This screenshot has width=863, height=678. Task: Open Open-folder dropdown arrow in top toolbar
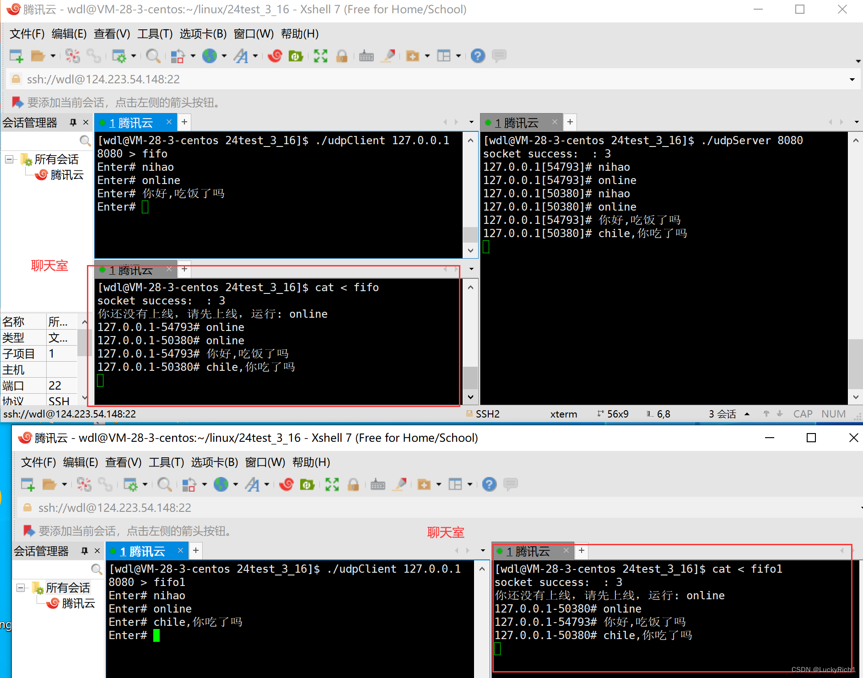(53, 56)
